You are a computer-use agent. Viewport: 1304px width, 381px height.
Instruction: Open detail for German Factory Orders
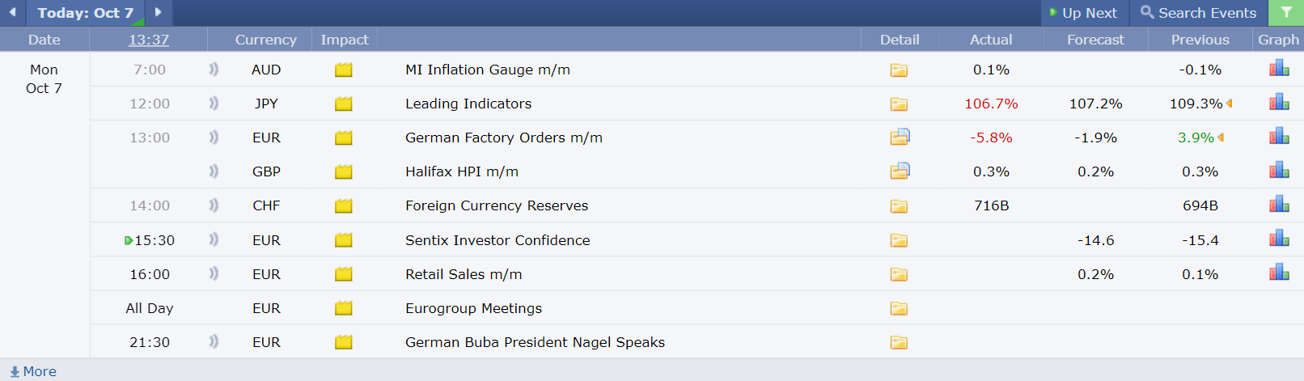900,138
